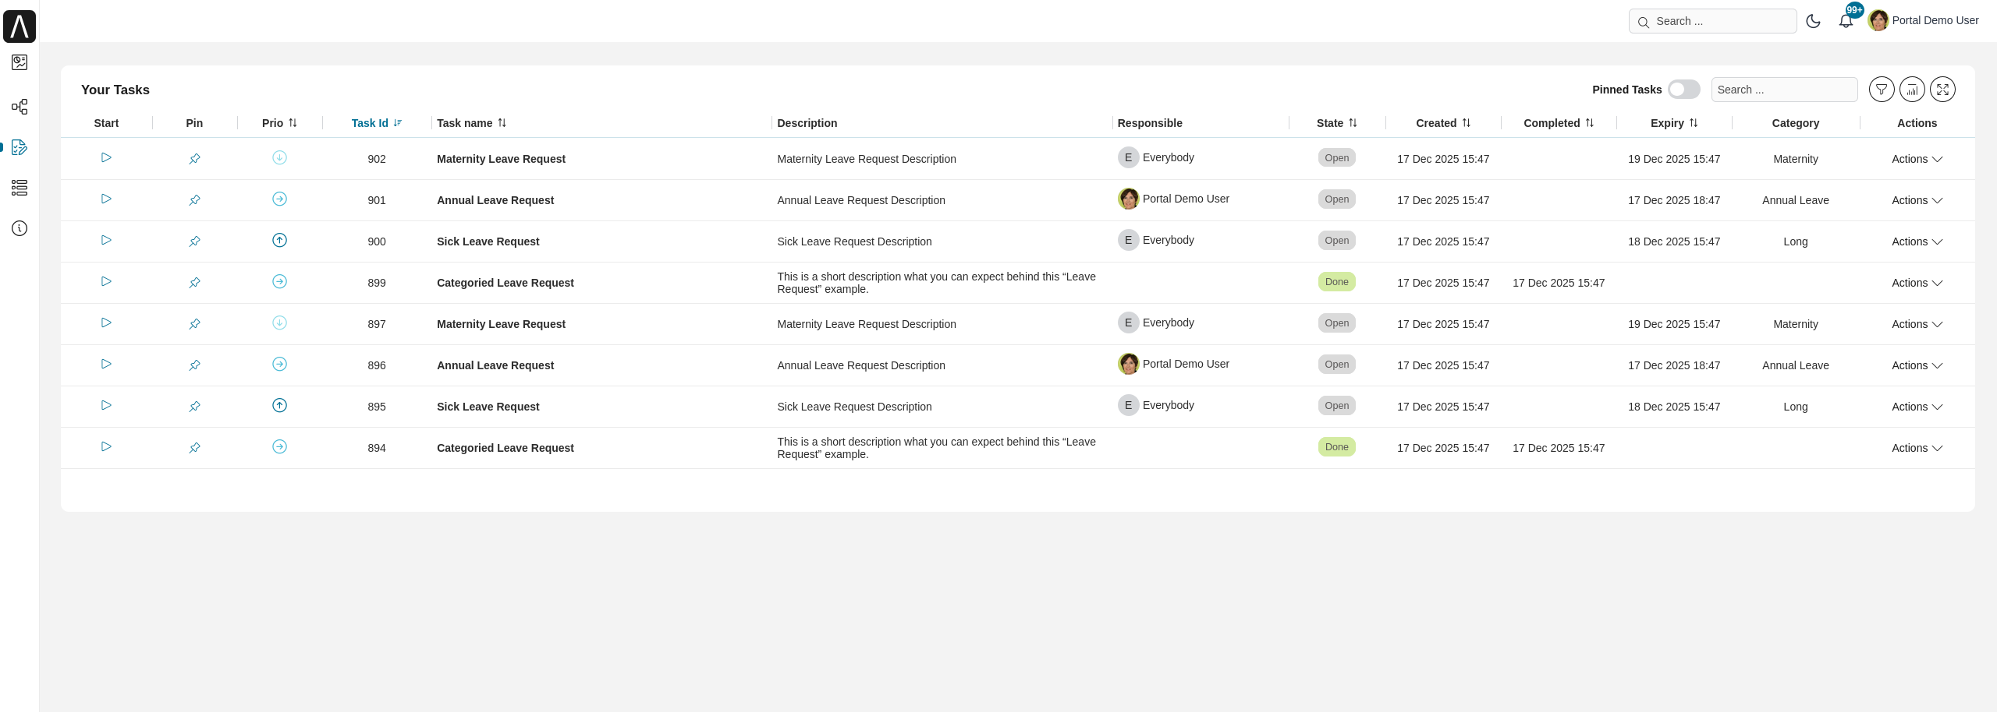The height and width of the screenshot is (712, 1997).
Task: Expand Actions dropdown for task 901
Action: [x=1917, y=200]
